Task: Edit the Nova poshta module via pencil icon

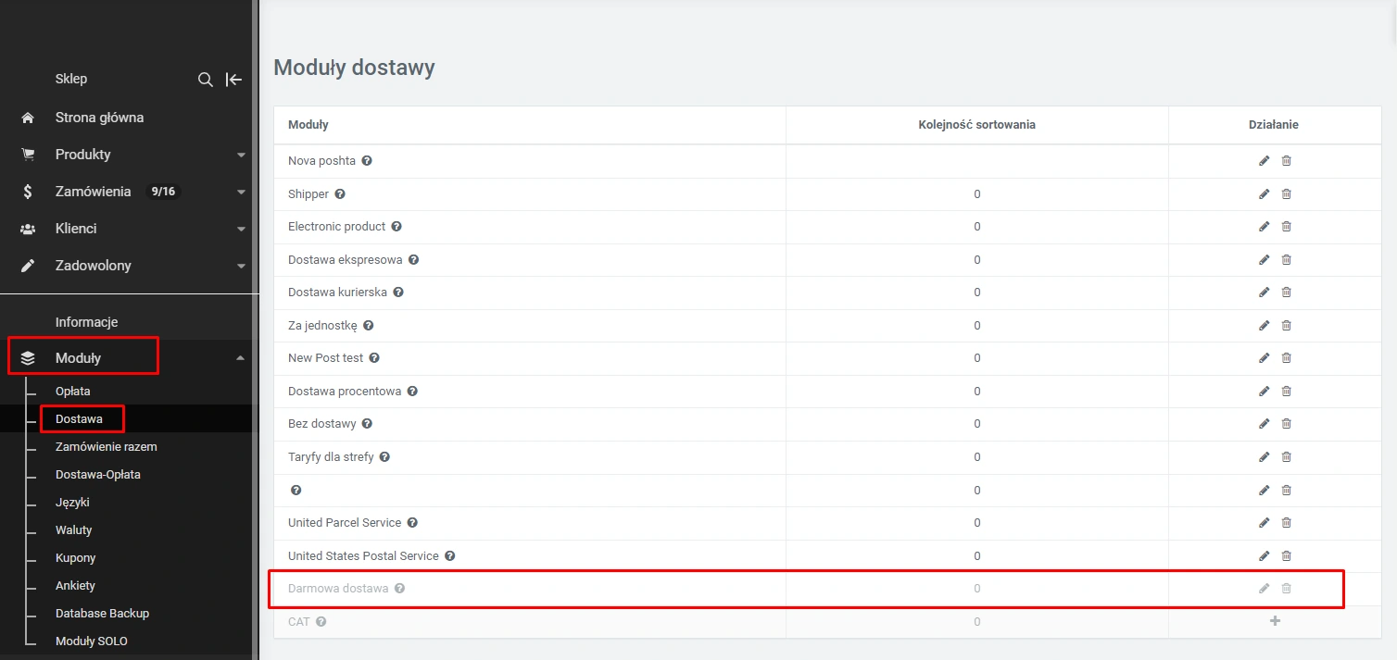Action: point(1264,161)
